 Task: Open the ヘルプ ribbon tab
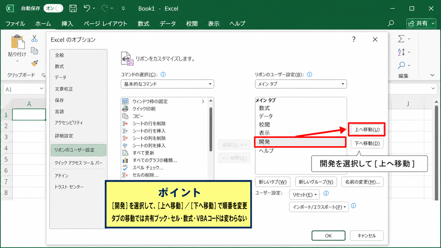(x=237, y=24)
